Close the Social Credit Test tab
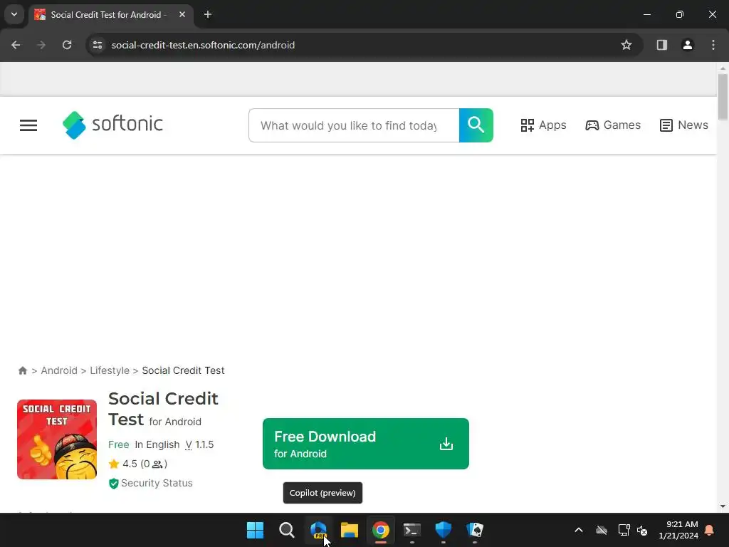The height and width of the screenshot is (547, 729). point(182,14)
